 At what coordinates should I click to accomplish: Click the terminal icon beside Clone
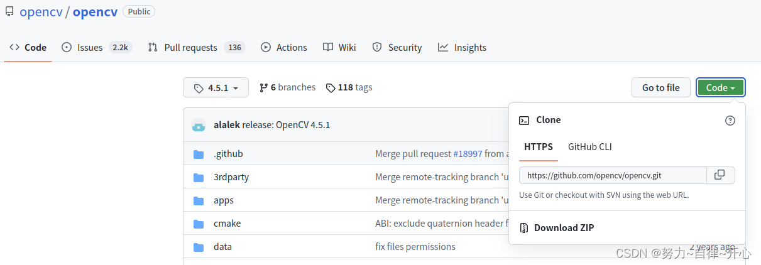[x=524, y=121]
